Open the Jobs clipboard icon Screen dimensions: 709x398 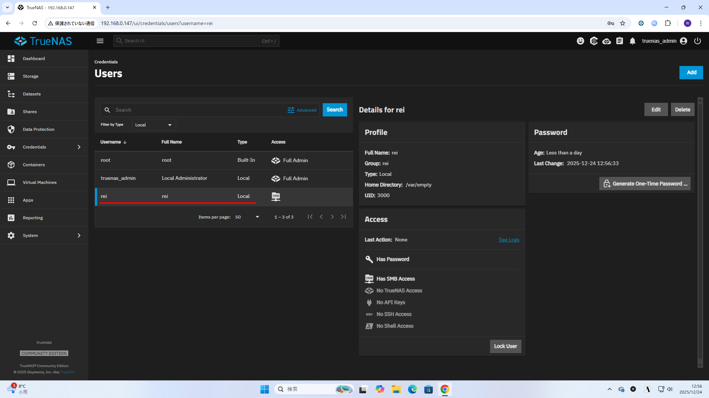click(620, 41)
